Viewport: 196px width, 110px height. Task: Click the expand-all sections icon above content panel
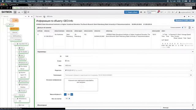pyautogui.click(x=189, y=16)
